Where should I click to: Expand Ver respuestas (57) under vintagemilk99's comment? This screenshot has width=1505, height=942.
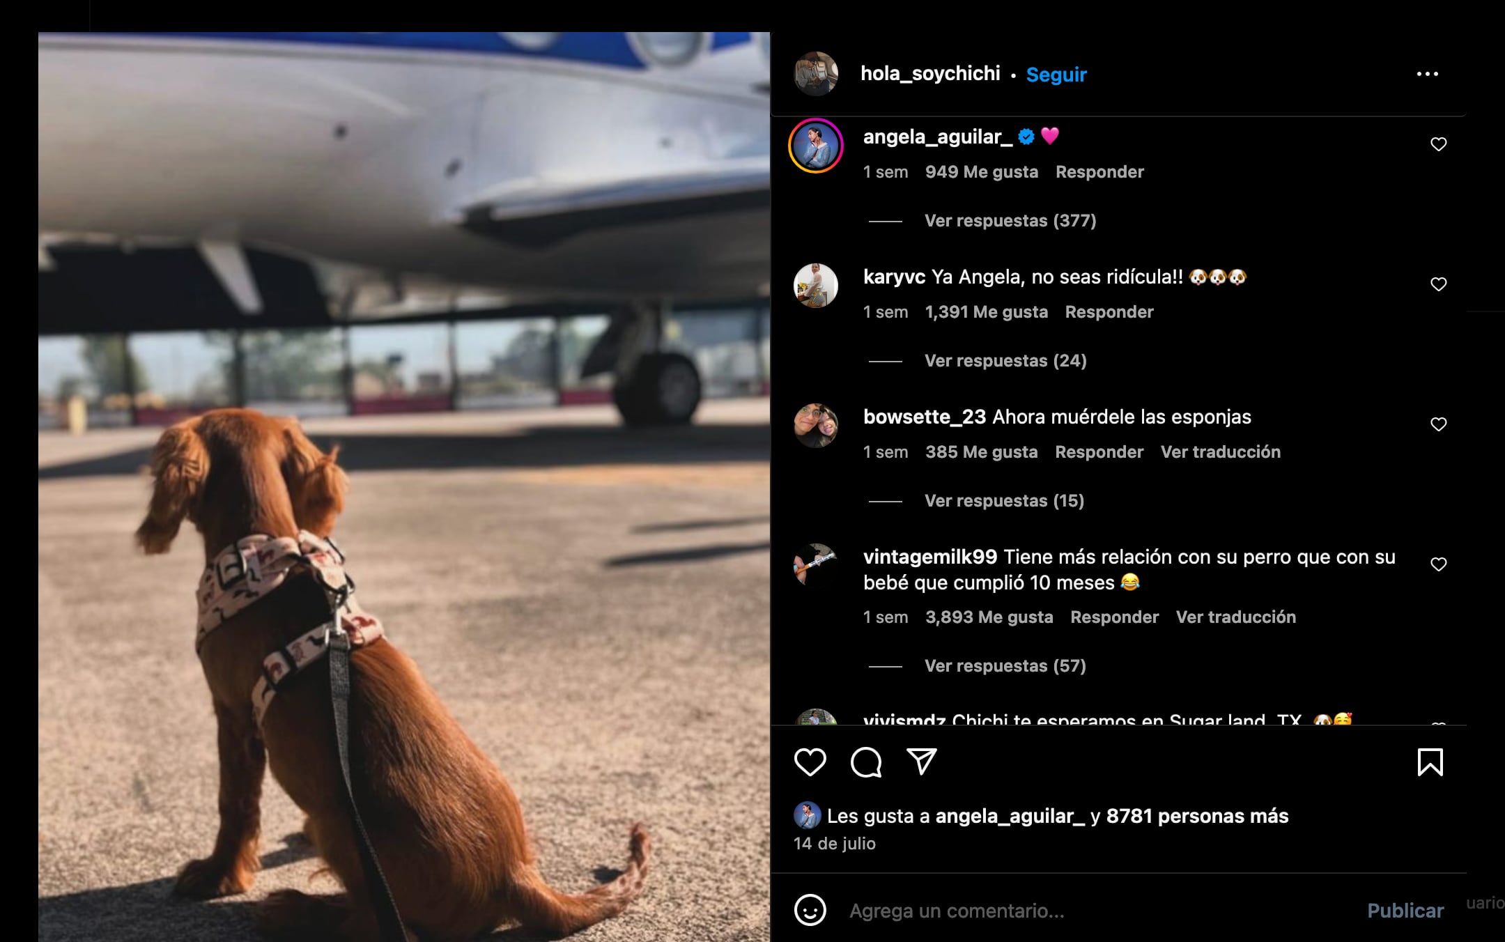pyautogui.click(x=1003, y=665)
